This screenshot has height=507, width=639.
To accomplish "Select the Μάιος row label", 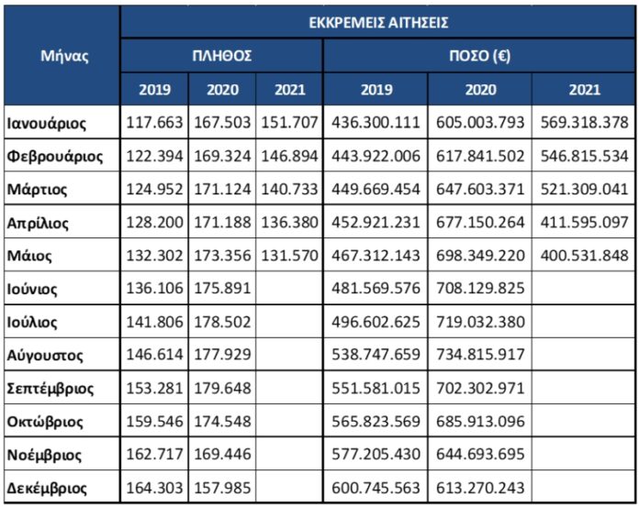I will coord(31,255).
